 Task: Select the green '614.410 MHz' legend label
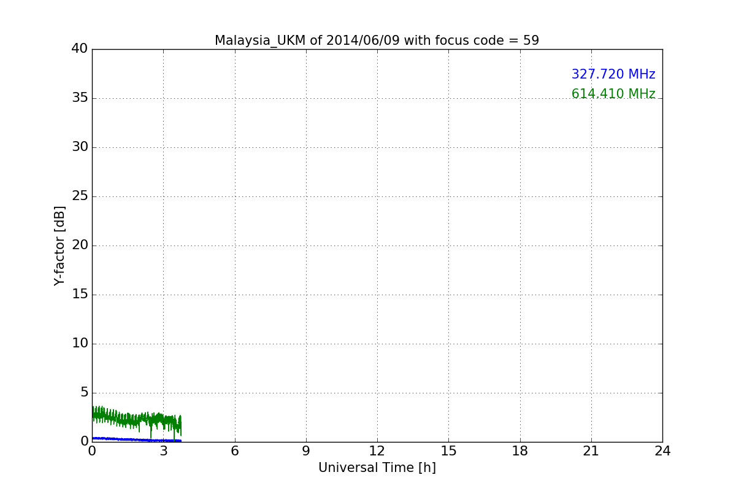click(x=613, y=94)
